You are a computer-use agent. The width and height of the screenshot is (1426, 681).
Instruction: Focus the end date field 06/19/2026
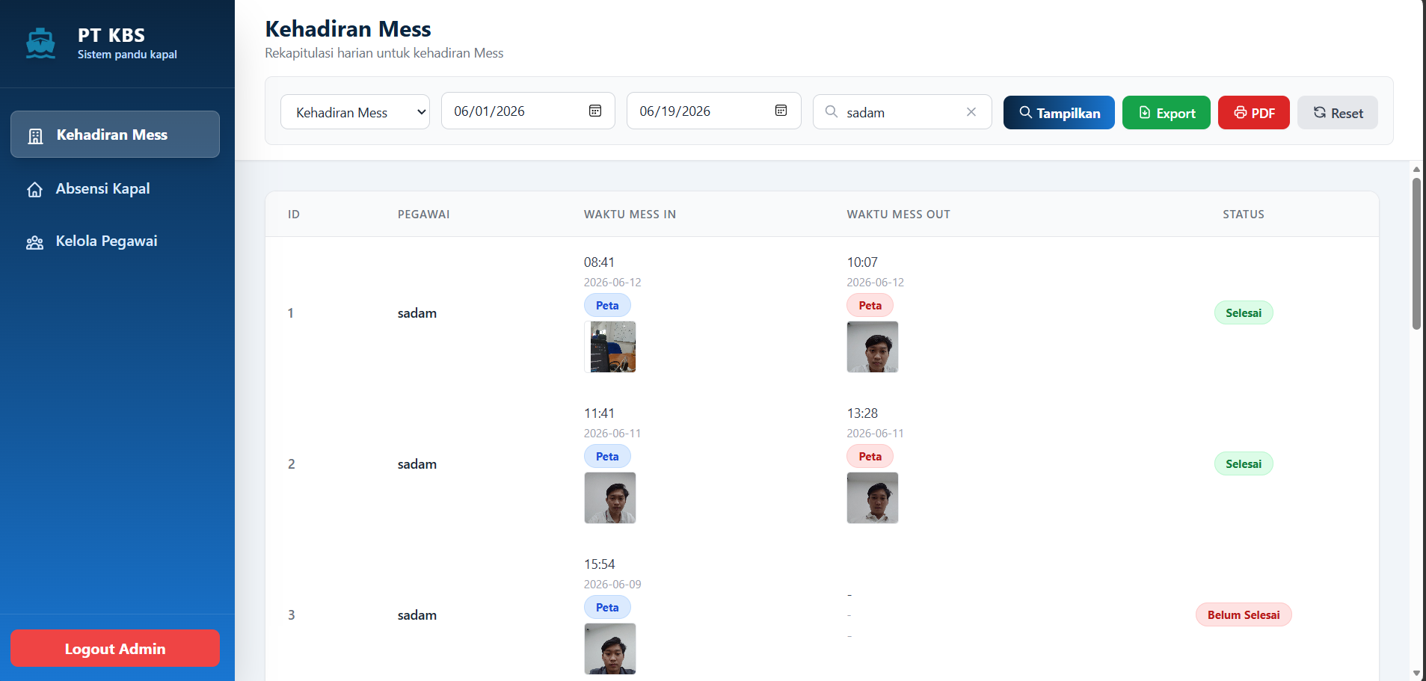[713, 111]
